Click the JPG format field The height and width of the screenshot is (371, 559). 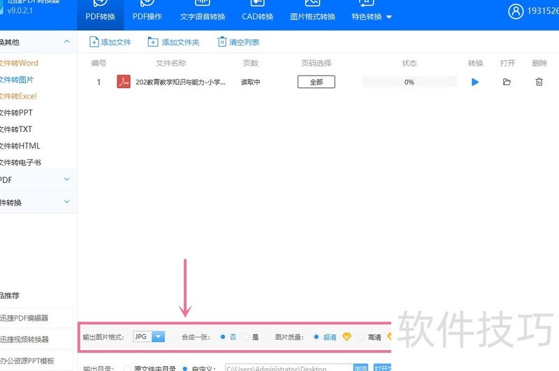pos(143,337)
